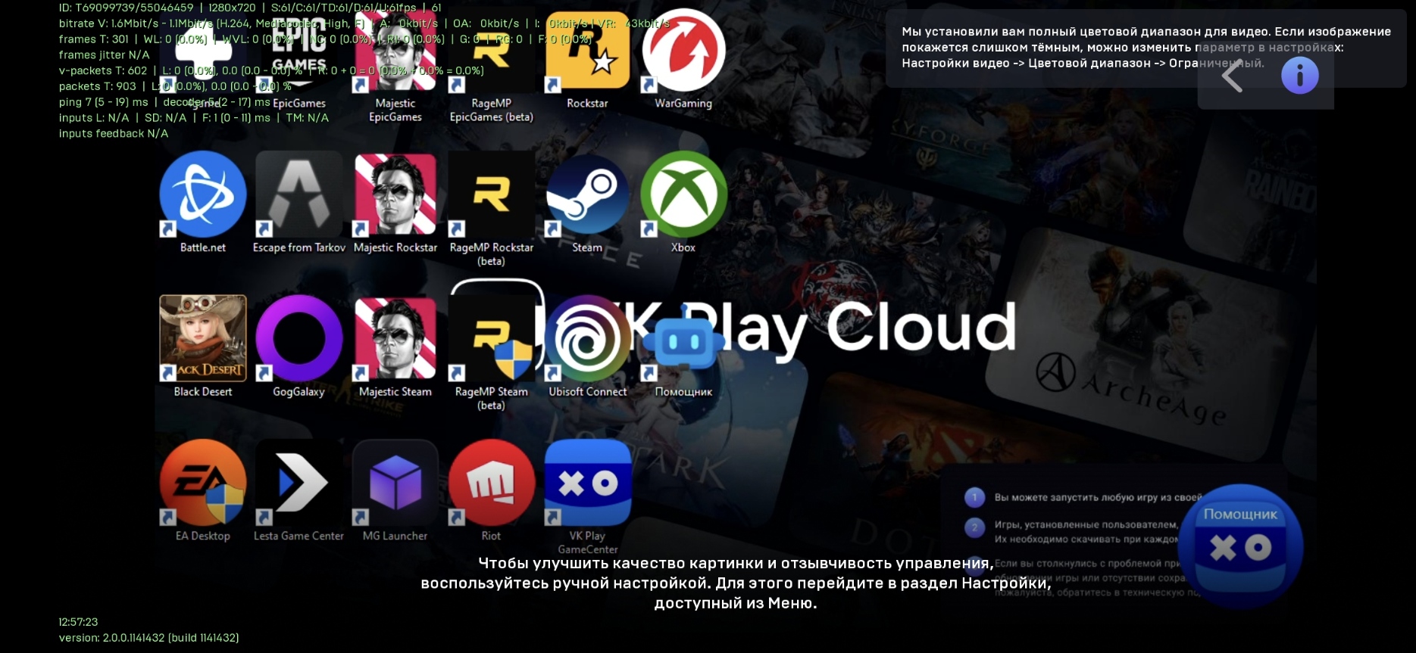Launch the Majestic Steam shortcut

click(x=395, y=346)
